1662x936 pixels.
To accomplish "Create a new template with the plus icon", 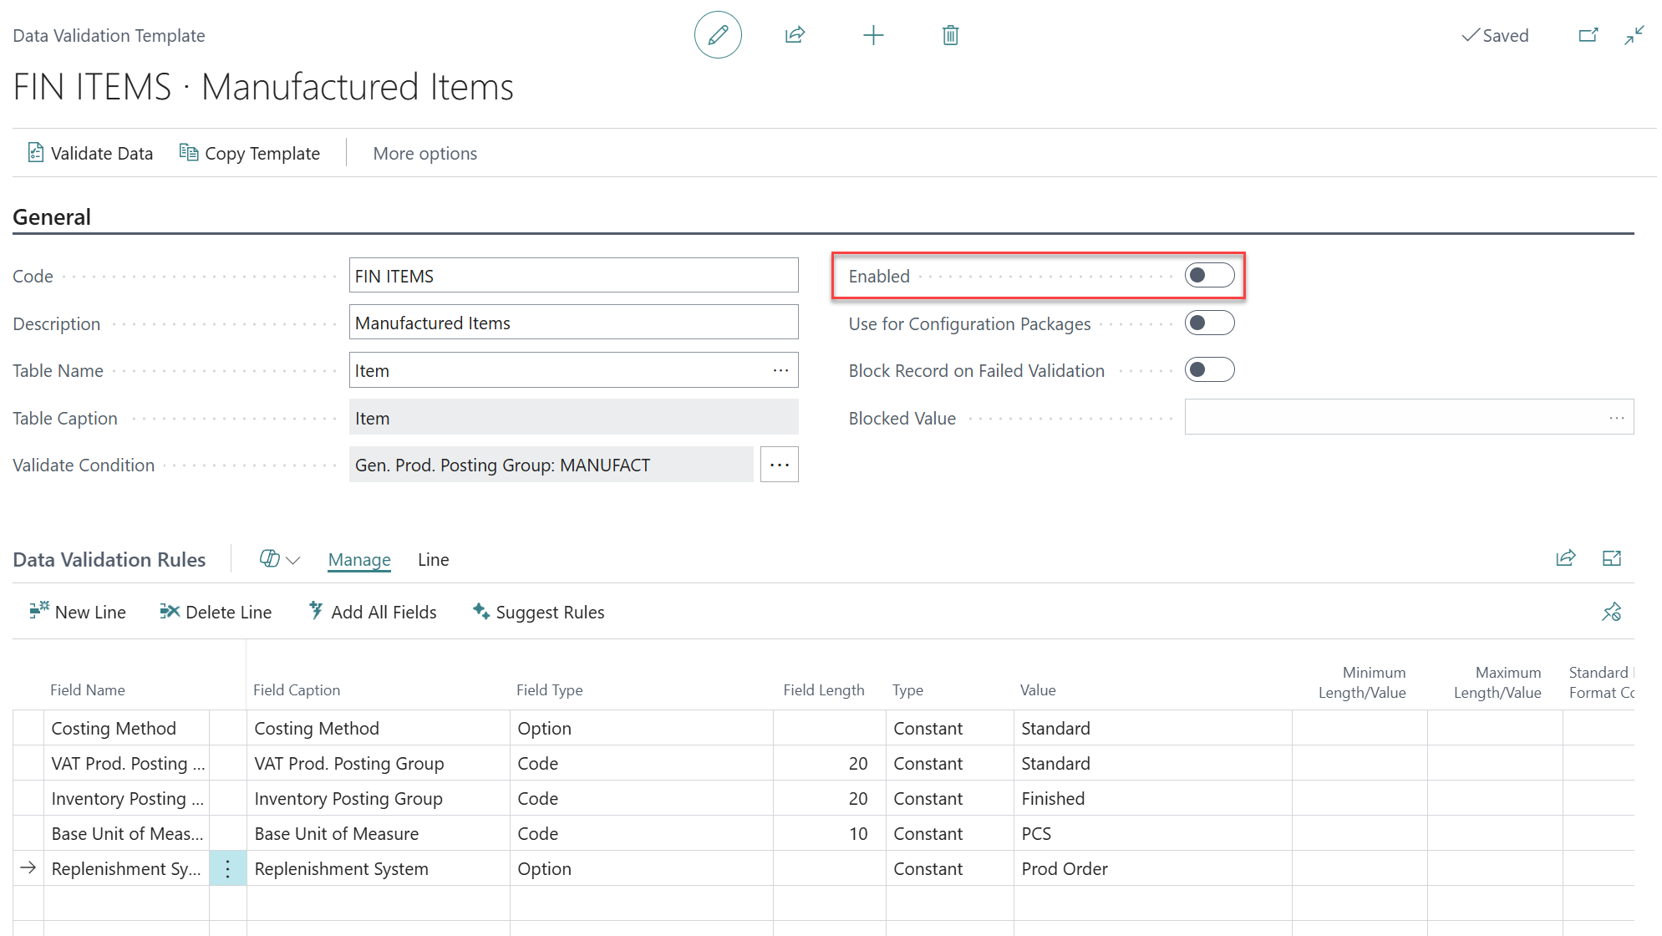I will coord(872,34).
